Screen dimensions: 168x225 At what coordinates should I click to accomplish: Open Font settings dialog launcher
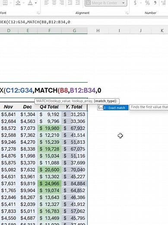[38, 13]
